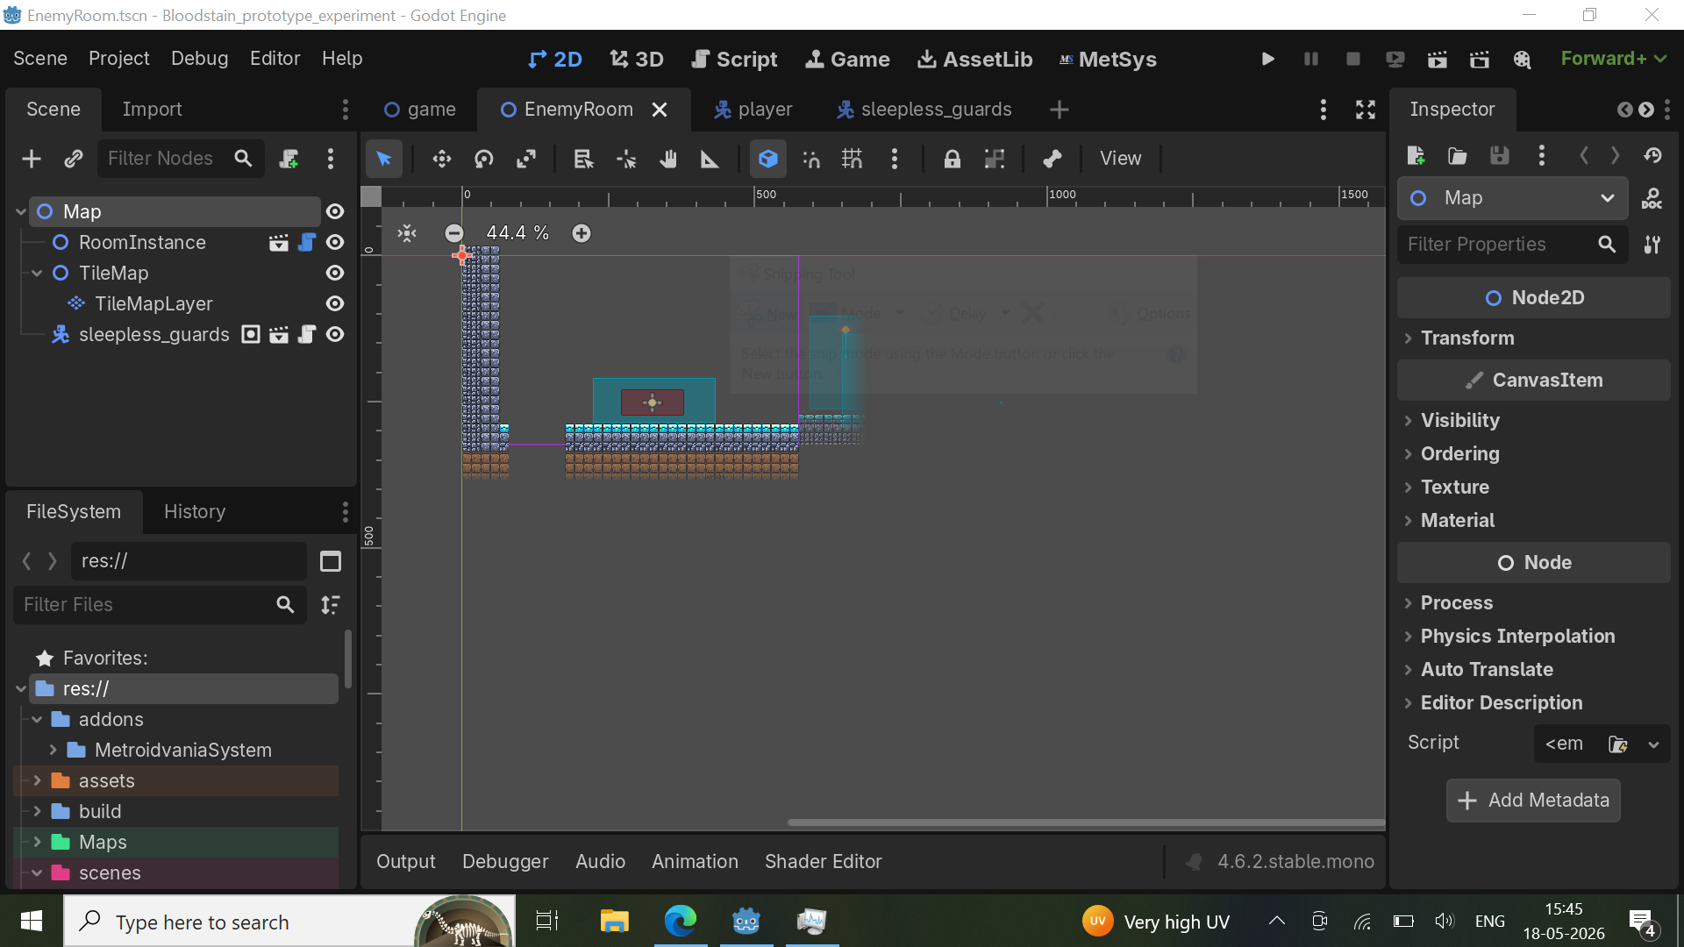The width and height of the screenshot is (1684, 947).
Task: Collapse the TileMap node in scene tree
Action: pos(37,273)
